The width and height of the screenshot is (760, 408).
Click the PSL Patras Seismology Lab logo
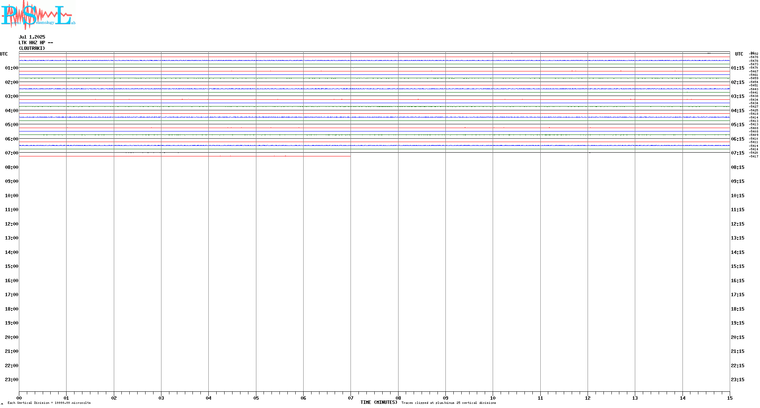38,14
